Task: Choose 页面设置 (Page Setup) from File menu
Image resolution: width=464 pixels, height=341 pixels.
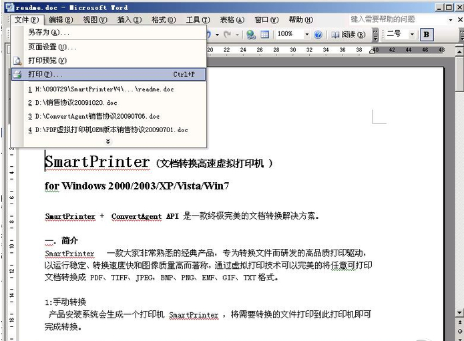Action: 52,47
